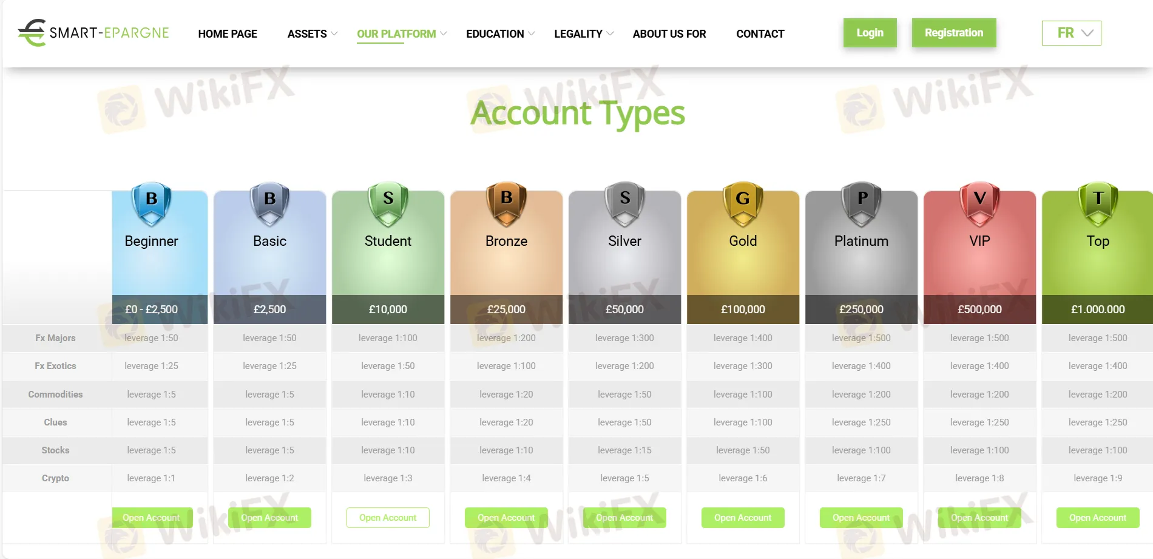Click the Registration button
The height and width of the screenshot is (559, 1153).
(953, 33)
